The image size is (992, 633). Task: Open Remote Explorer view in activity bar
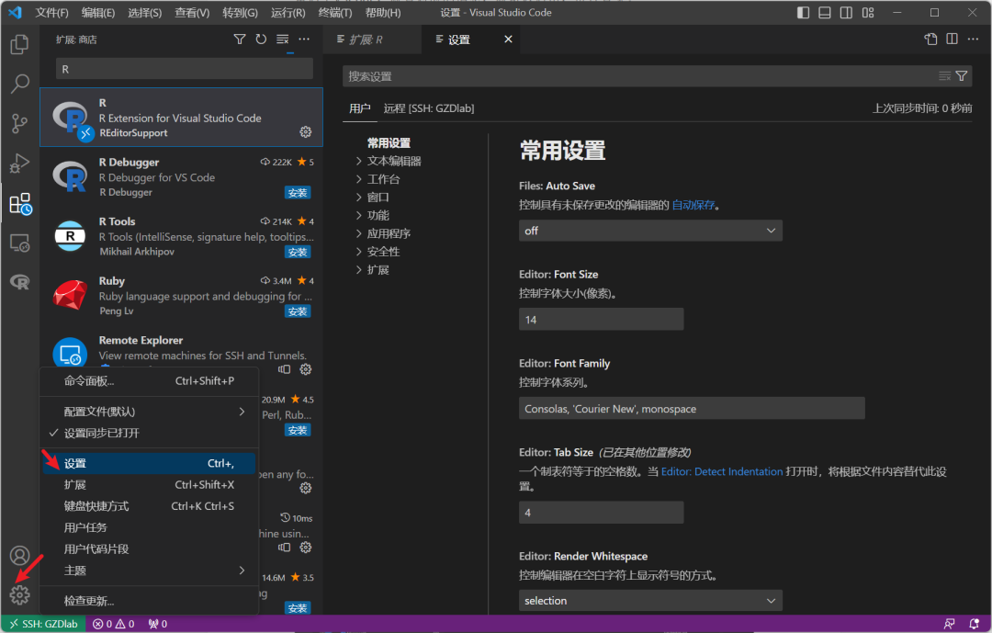[x=19, y=243]
